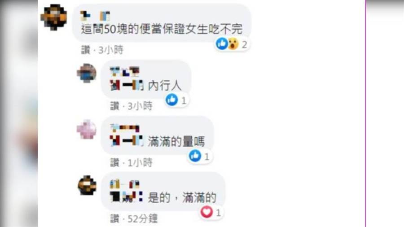Screen dimensions: 404x227
Task: Click the thumbs-up reaction on the 50塊便當 comment
Action: 222,44
